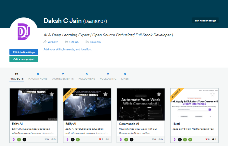Click the Add a new project button
Image resolution: width=228 pixels, height=146 pixels.
[24, 59]
